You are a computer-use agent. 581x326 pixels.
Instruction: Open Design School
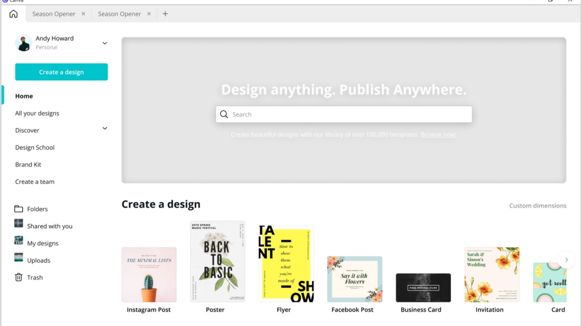pos(34,148)
